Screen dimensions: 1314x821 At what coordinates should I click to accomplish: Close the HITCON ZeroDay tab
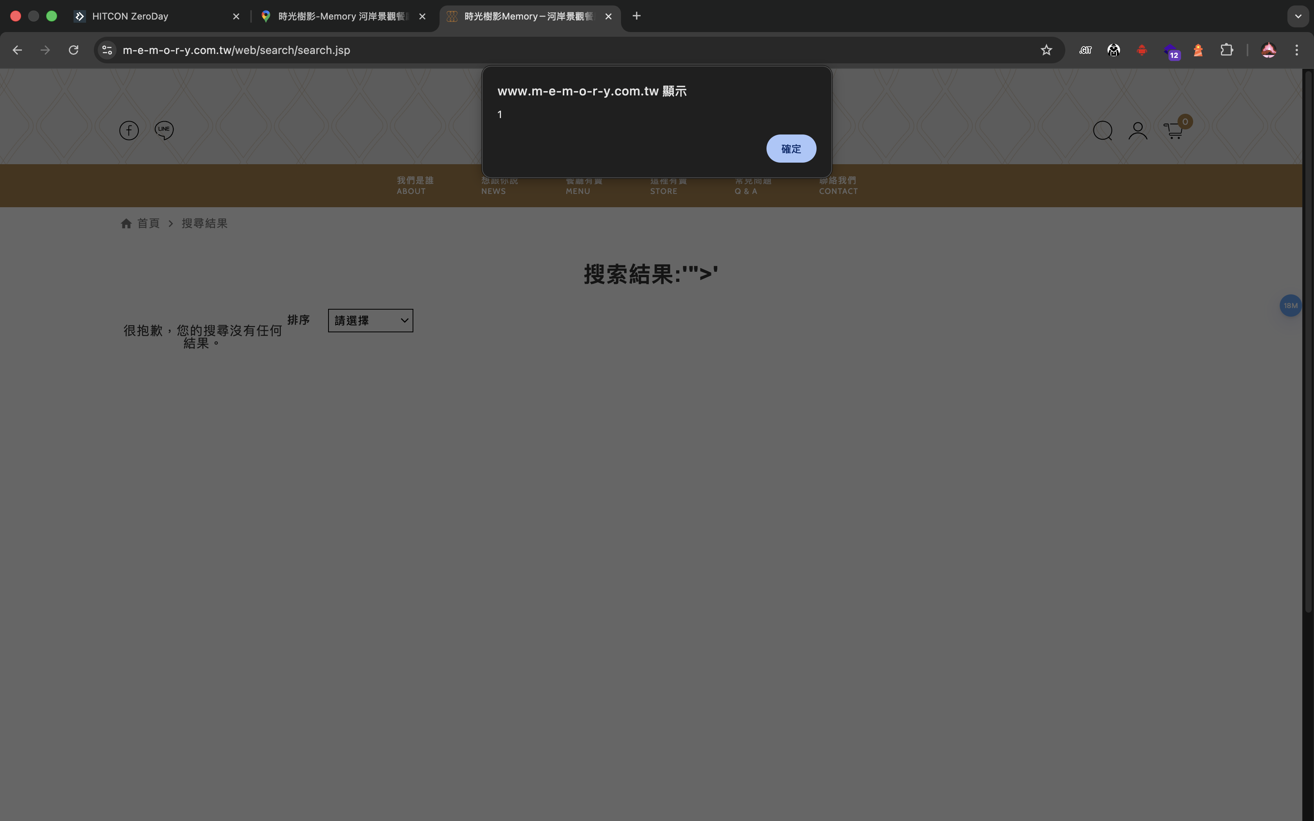coord(236,16)
